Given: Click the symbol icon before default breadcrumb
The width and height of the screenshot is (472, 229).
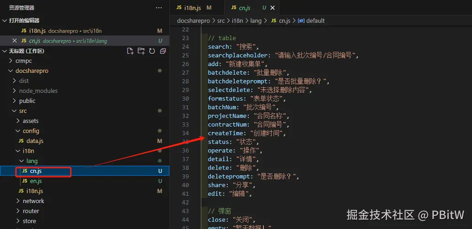Looking at the screenshot, I should (301, 20).
